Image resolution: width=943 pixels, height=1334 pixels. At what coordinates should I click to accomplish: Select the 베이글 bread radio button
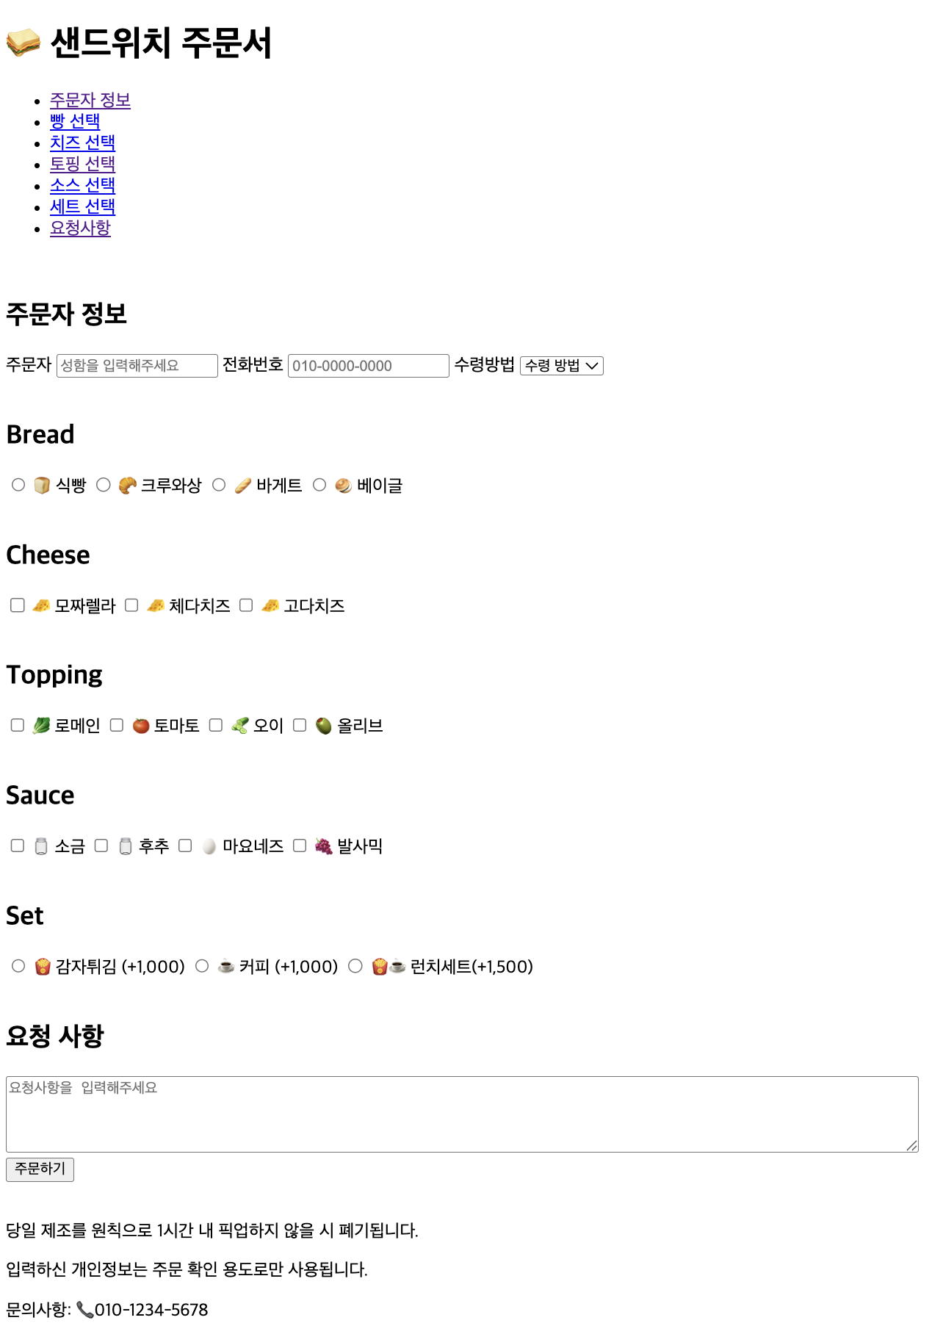tap(319, 485)
